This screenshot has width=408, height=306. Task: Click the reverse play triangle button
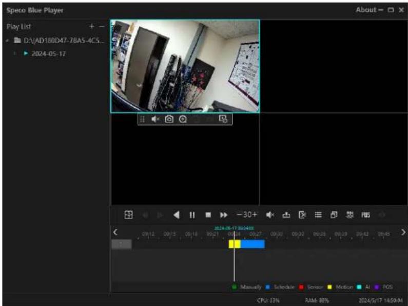177,215
